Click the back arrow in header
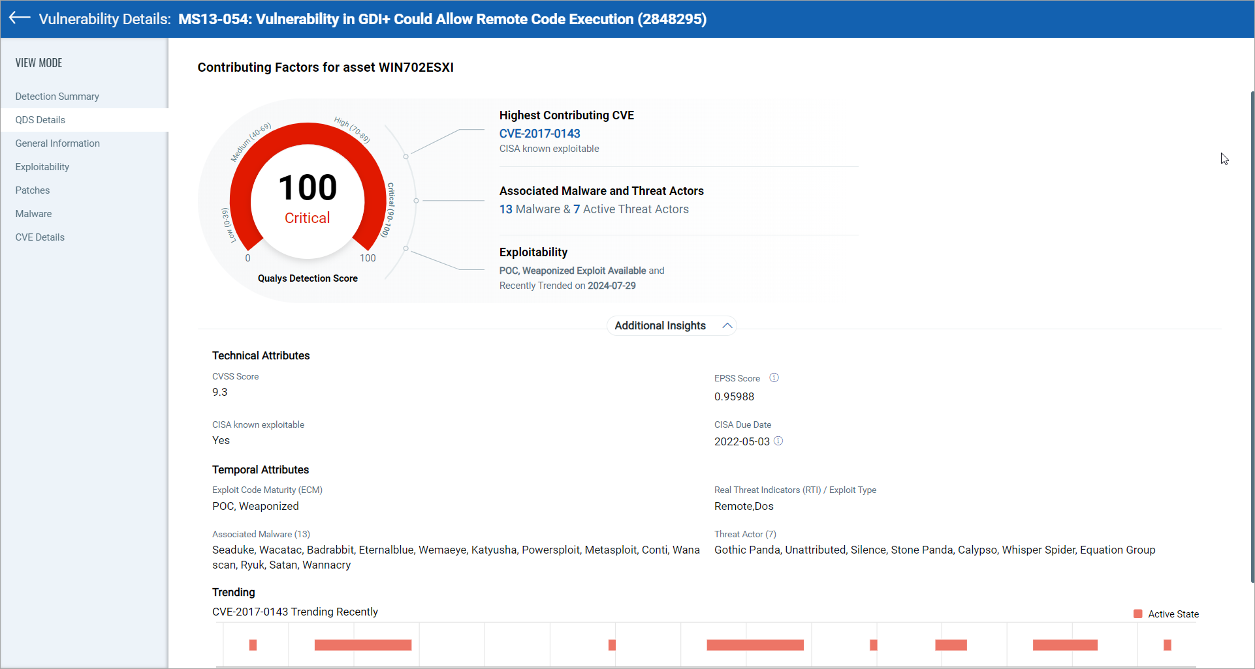 point(20,18)
